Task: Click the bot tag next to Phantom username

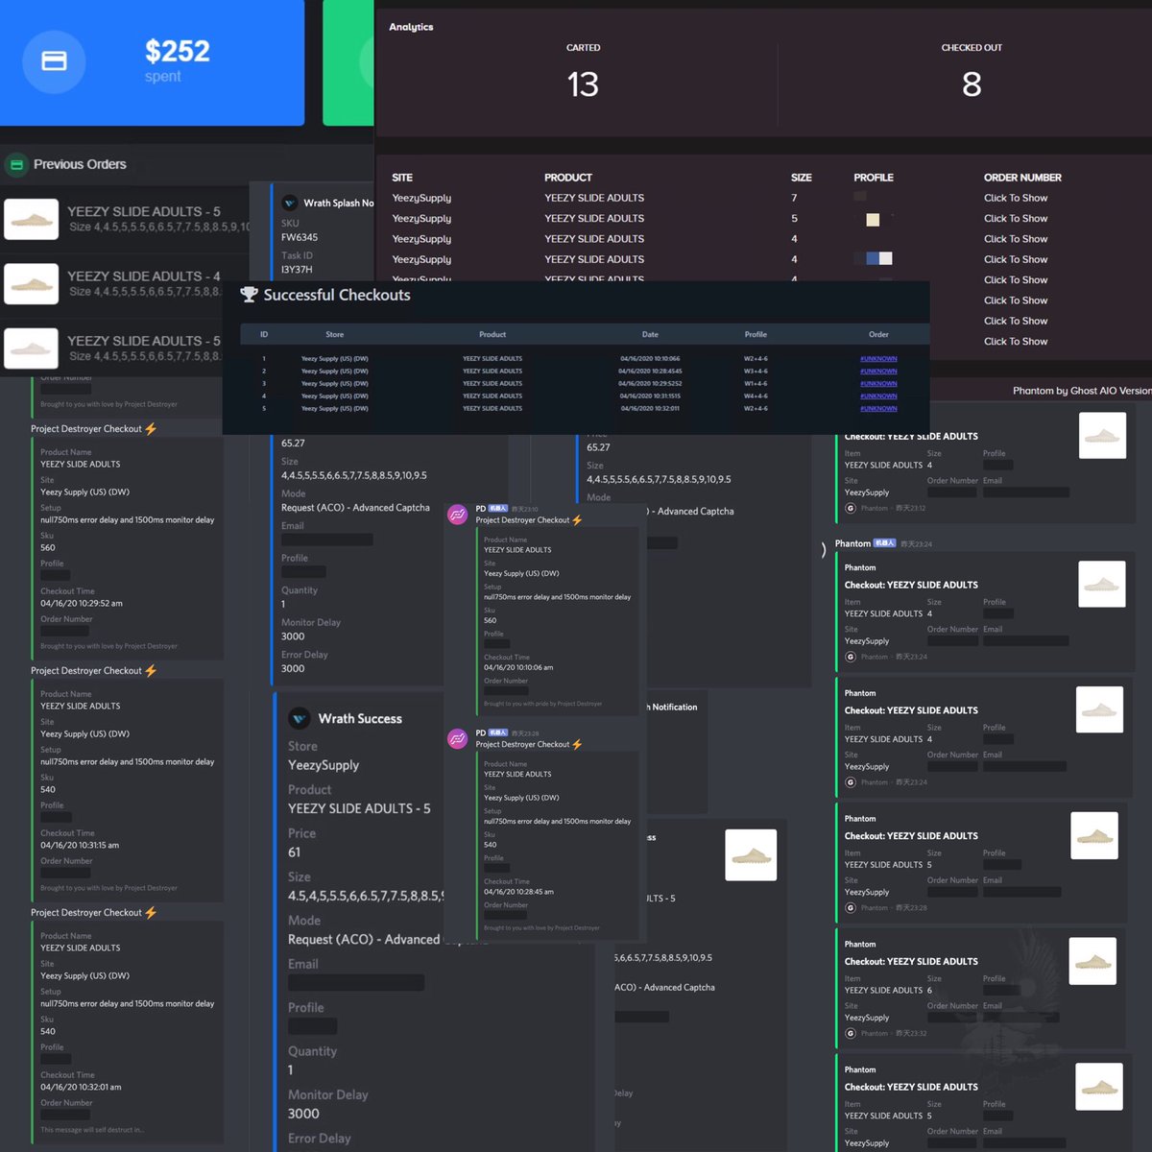Action: pyautogui.click(x=884, y=543)
